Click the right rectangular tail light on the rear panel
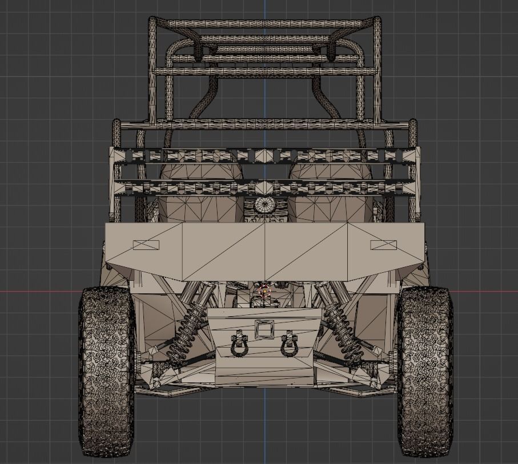This screenshot has height=464, width=518. pos(383,245)
